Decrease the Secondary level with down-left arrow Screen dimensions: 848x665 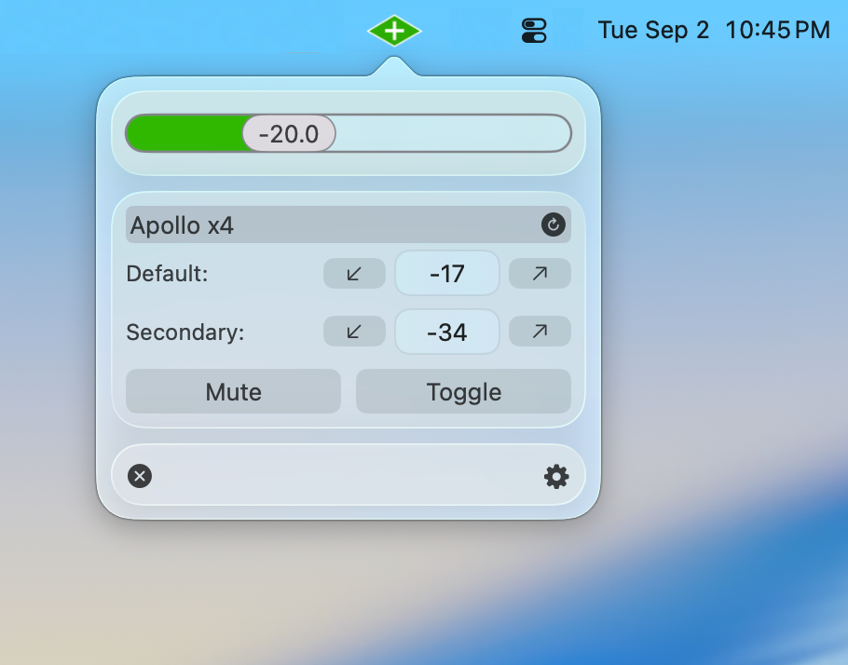coord(354,331)
